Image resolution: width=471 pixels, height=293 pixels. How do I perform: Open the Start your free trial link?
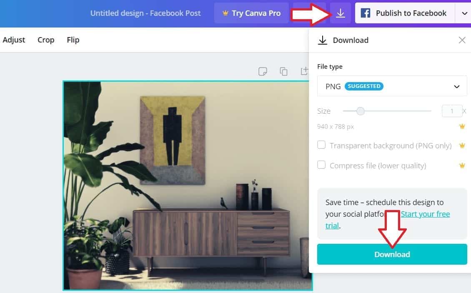click(x=388, y=220)
